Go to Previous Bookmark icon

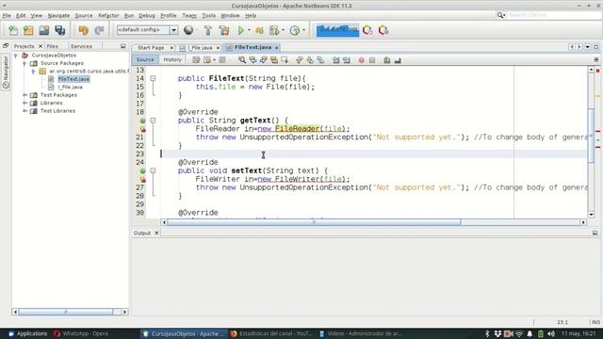point(300,60)
